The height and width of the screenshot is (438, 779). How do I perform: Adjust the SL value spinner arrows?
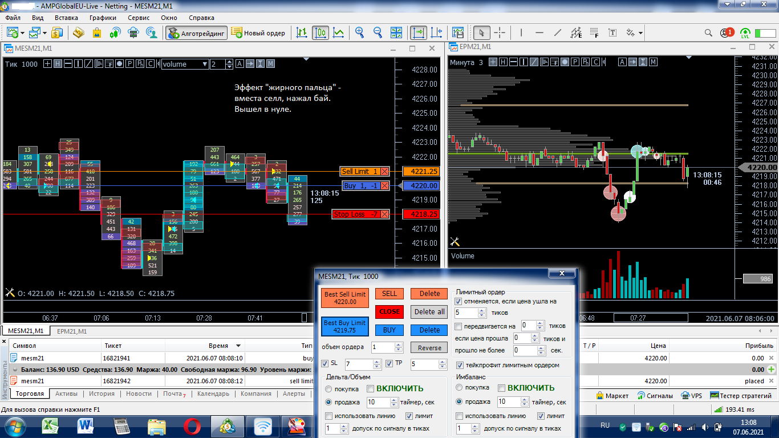click(x=377, y=364)
